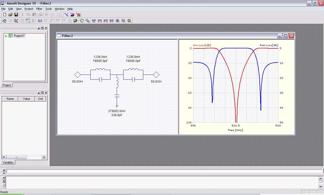
Task: Close the project panel with its X
Action: pyautogui.click(x=46, y=28)
